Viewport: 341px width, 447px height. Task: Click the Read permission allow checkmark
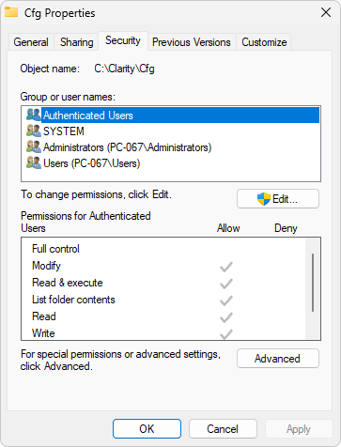[226, 317]
